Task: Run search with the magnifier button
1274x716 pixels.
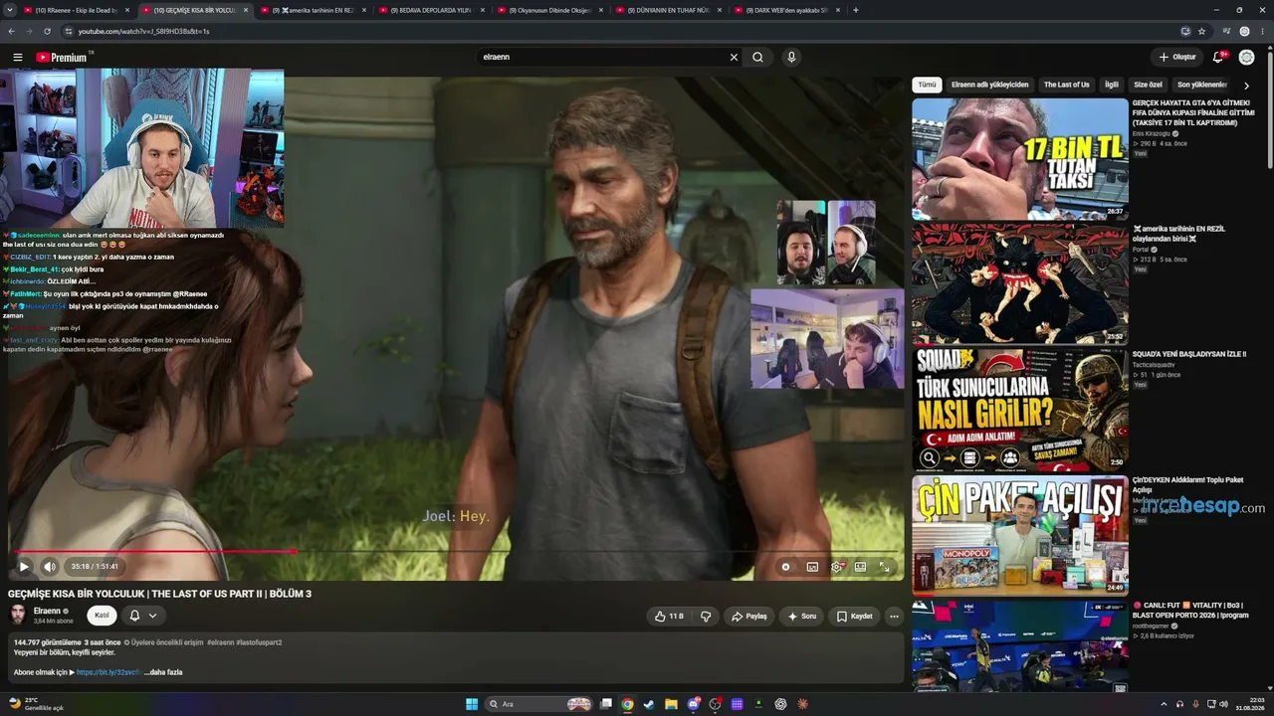Action: [x=758, y=58]
